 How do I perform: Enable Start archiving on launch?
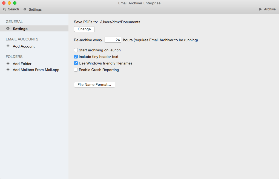coord(76,50)
